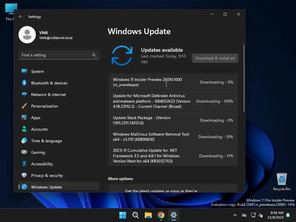Click the Accounts person icon
This screenshot has height=222, width=296.
coord(24,129)
